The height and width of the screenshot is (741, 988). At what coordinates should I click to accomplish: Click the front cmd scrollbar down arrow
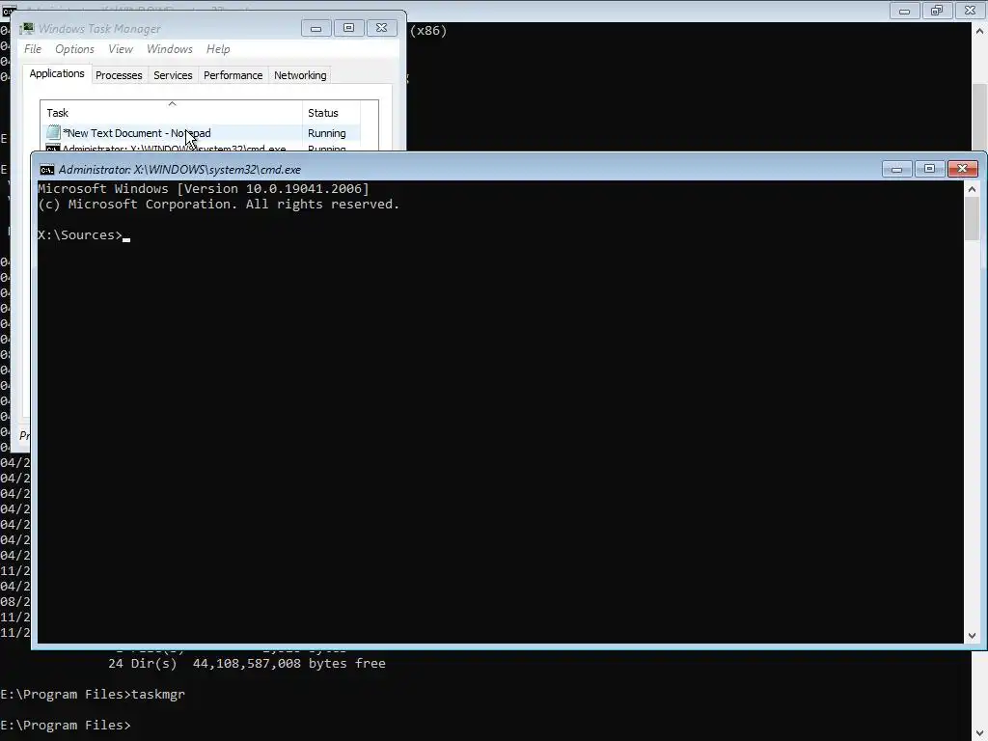pos(972,636)
